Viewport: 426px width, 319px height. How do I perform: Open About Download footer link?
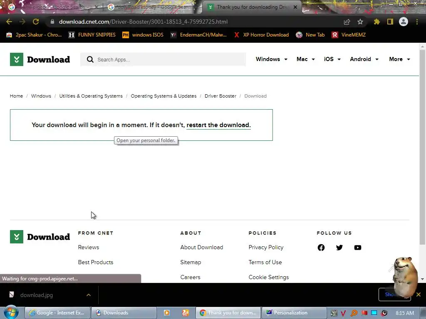pyautogui.click(x=202, y=248)
